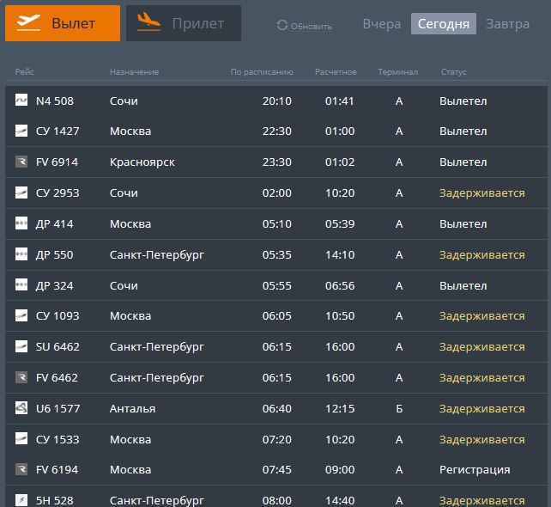Click destination Красноярск
Image resolution: width=551 pixels, height=507 pixels.
pyautogui.click(x=142, y=162)
